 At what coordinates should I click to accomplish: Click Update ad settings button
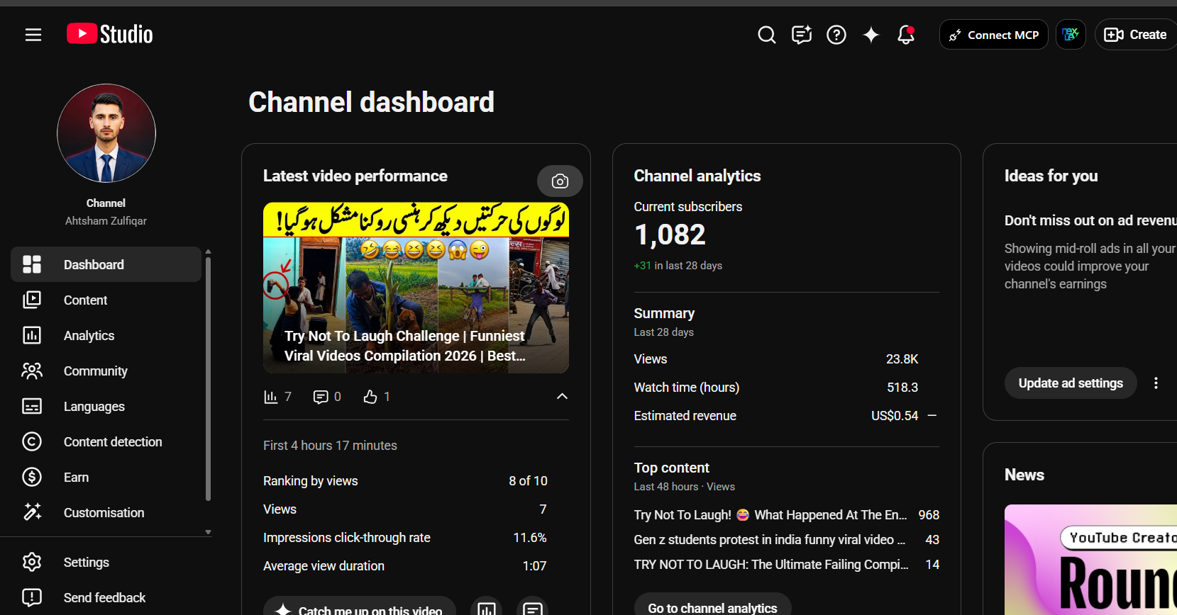[x=1071, y=383]
